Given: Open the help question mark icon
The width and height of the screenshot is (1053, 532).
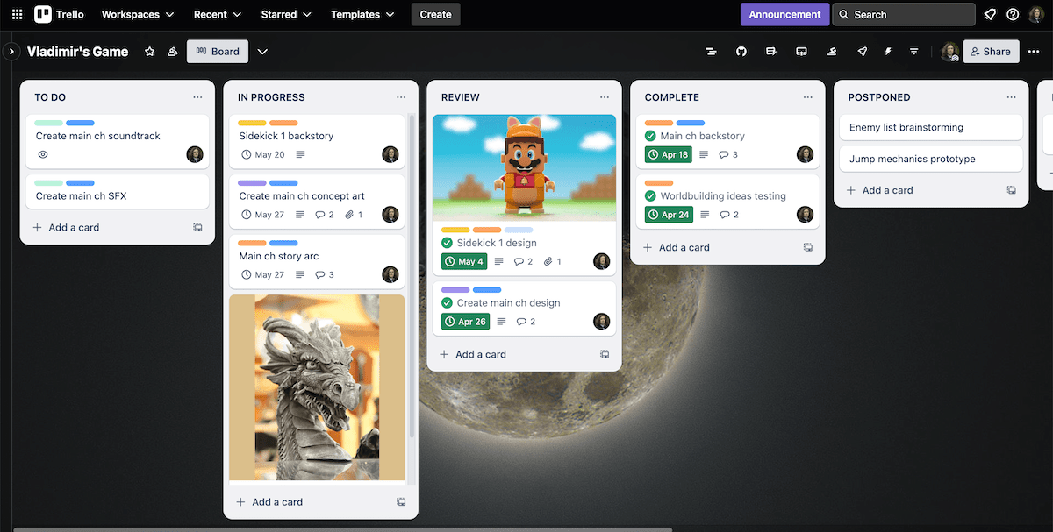Looking at the screenshot, I should [1013, 14].
